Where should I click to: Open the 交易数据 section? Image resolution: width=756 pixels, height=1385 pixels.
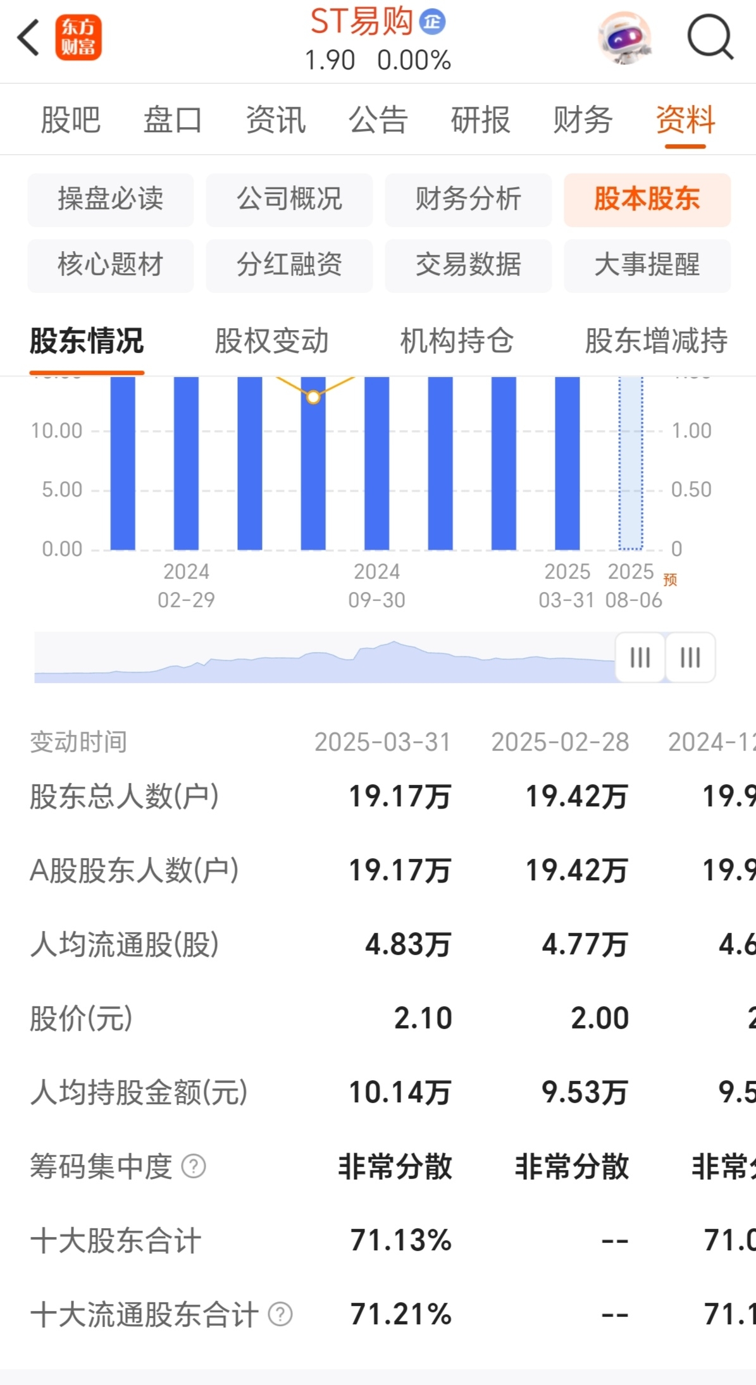tap(468, 265)
